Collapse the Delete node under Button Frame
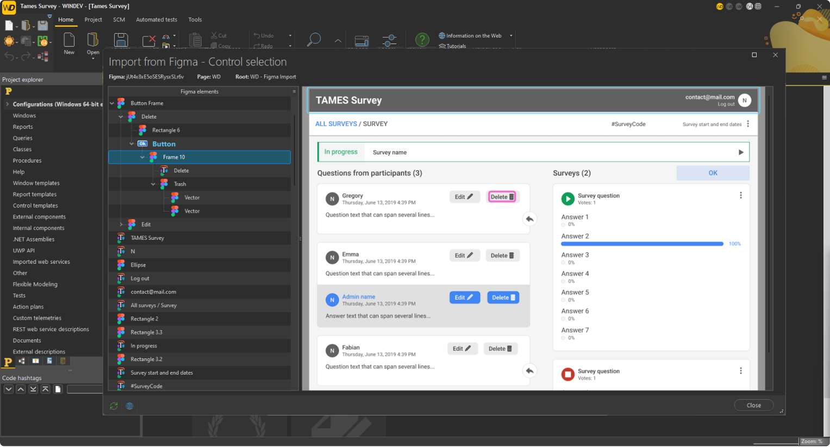830x447 pixels. point(121,117)
